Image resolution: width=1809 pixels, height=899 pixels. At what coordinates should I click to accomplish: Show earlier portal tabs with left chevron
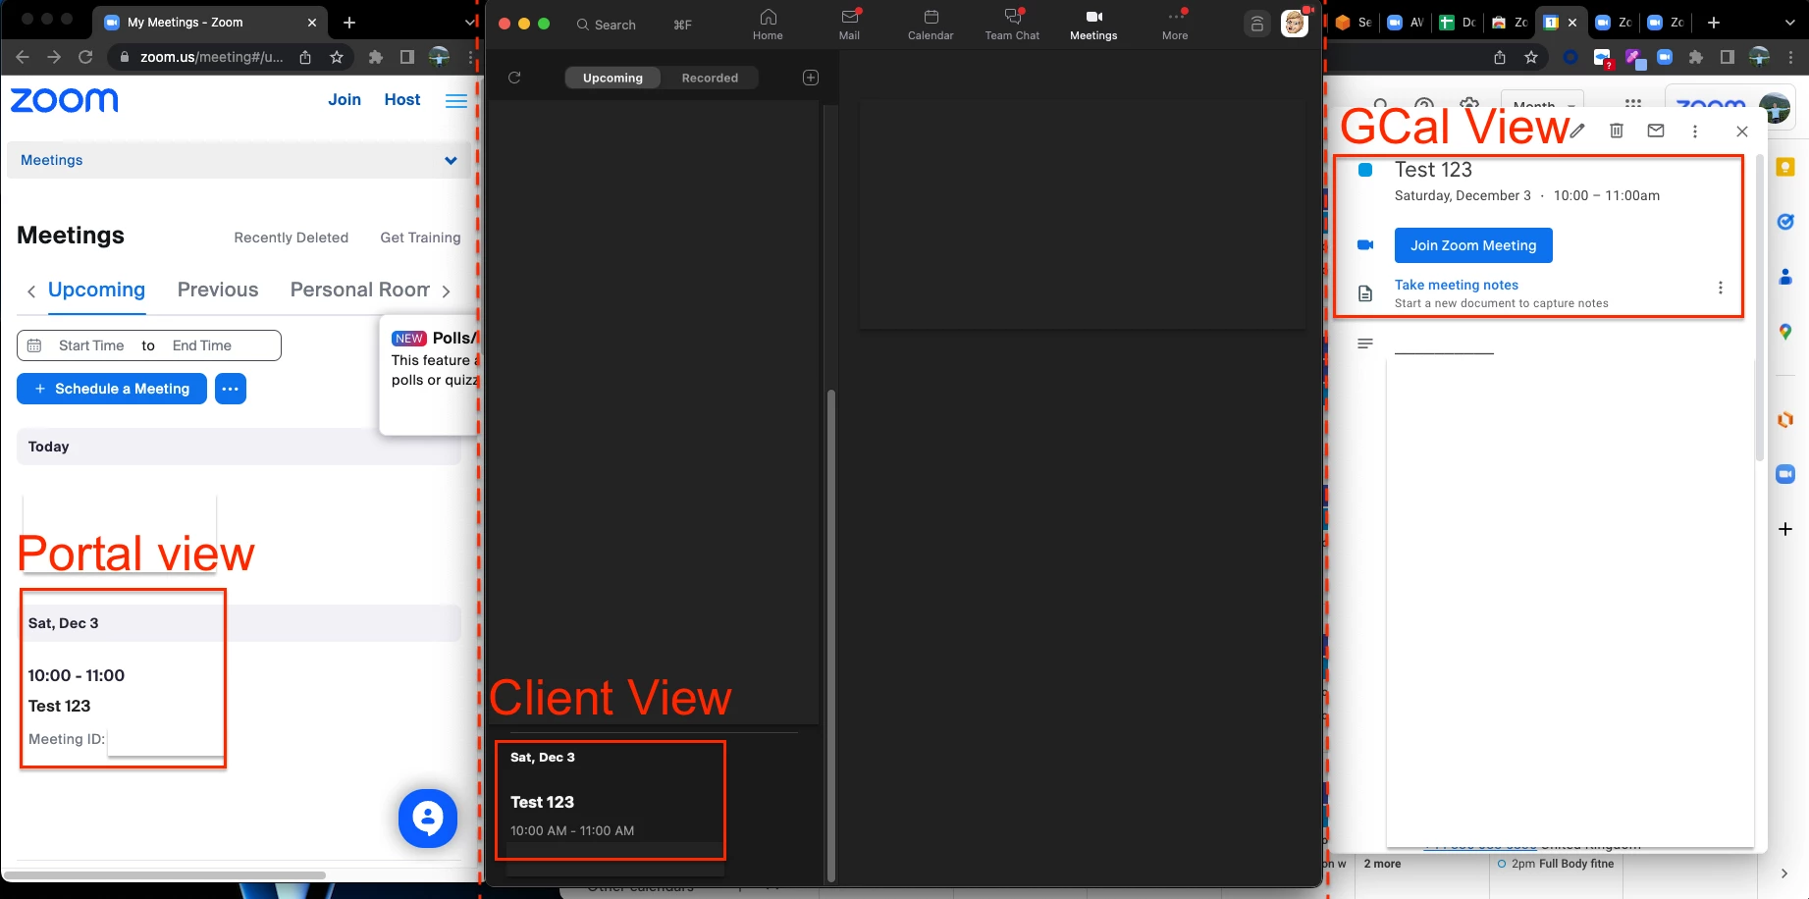(31, 291)
